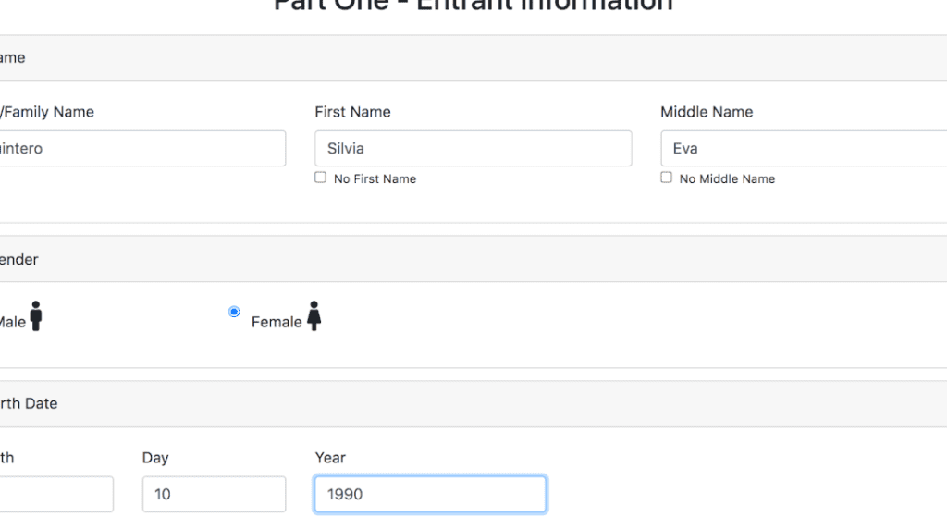Click the First Name field label
The height and width of the screenshot is (517, 947).
(352, 112)
